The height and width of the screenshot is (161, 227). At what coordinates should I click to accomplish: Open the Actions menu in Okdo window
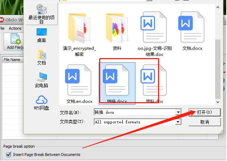pyautogui.click(x=15, y=28)
